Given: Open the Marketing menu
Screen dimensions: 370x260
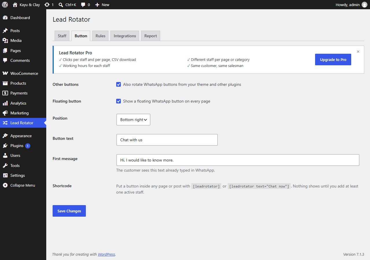Looking at the screenshot, I should [23, 113].
